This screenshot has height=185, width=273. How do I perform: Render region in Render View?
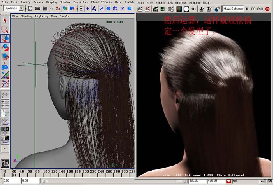pyautogui.click(x=147, y=9)
